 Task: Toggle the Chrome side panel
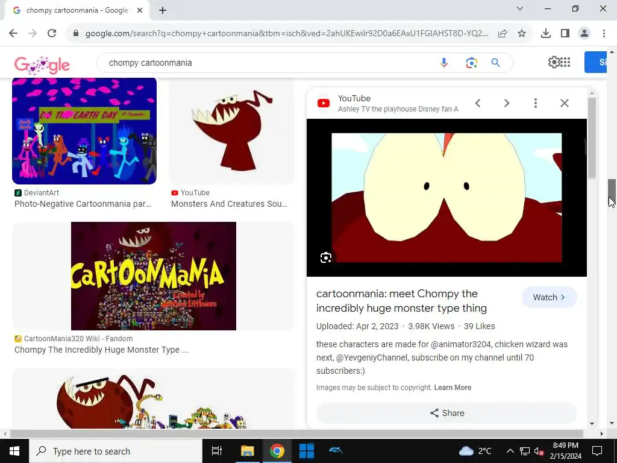pos(565,34)
